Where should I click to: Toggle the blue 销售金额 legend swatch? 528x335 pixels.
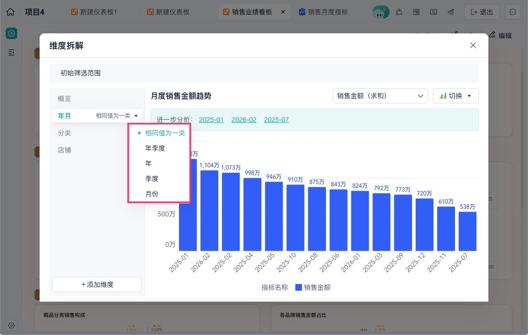pos(298,287)
